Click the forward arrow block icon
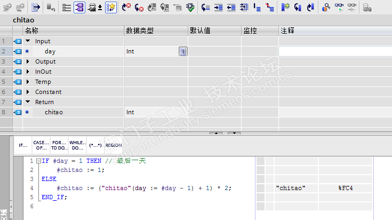 (x=152, y=7)
